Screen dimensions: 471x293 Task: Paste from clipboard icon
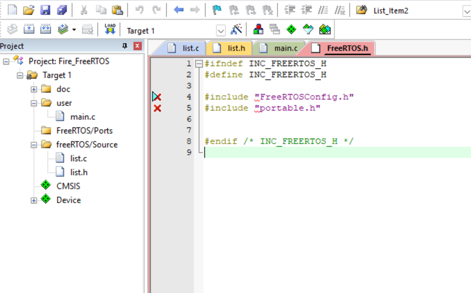[x=118, y=10]
